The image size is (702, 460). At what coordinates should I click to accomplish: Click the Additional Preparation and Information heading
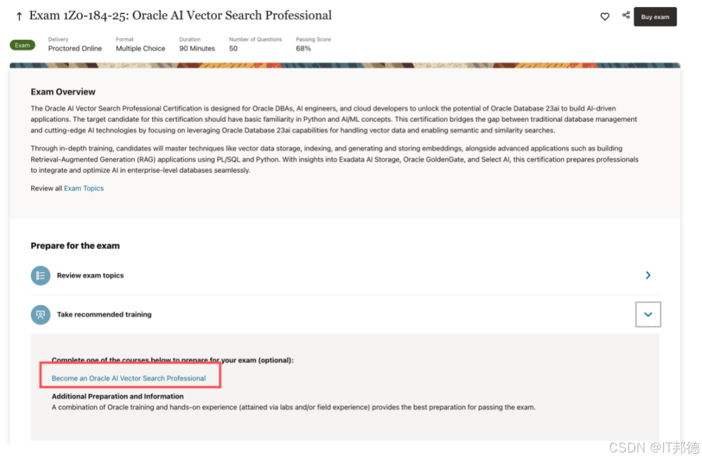coord(117,396)
